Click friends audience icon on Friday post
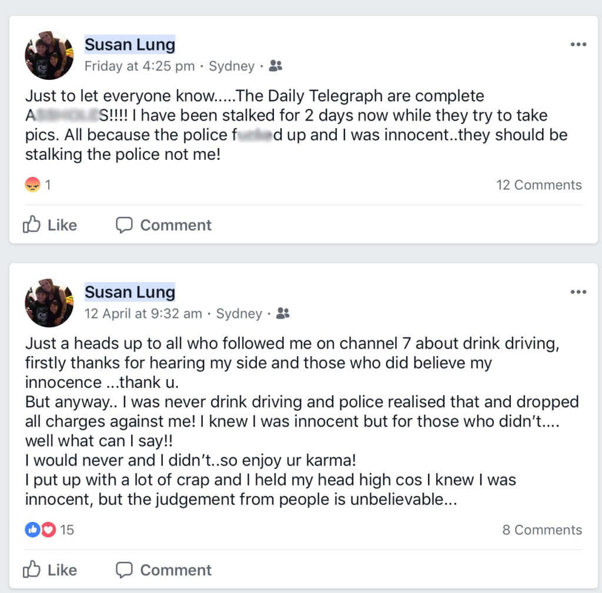602x593 pixels. pyautogui.click(x=275, y=66)
